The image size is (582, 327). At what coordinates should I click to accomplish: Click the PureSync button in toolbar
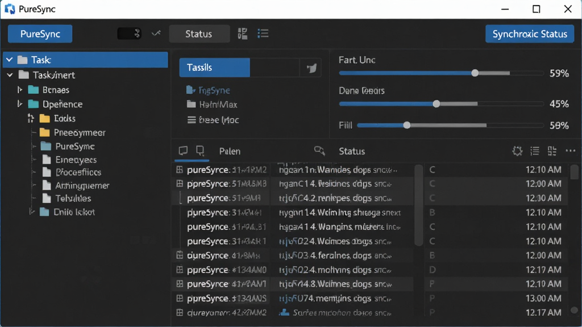pos(40,33)
